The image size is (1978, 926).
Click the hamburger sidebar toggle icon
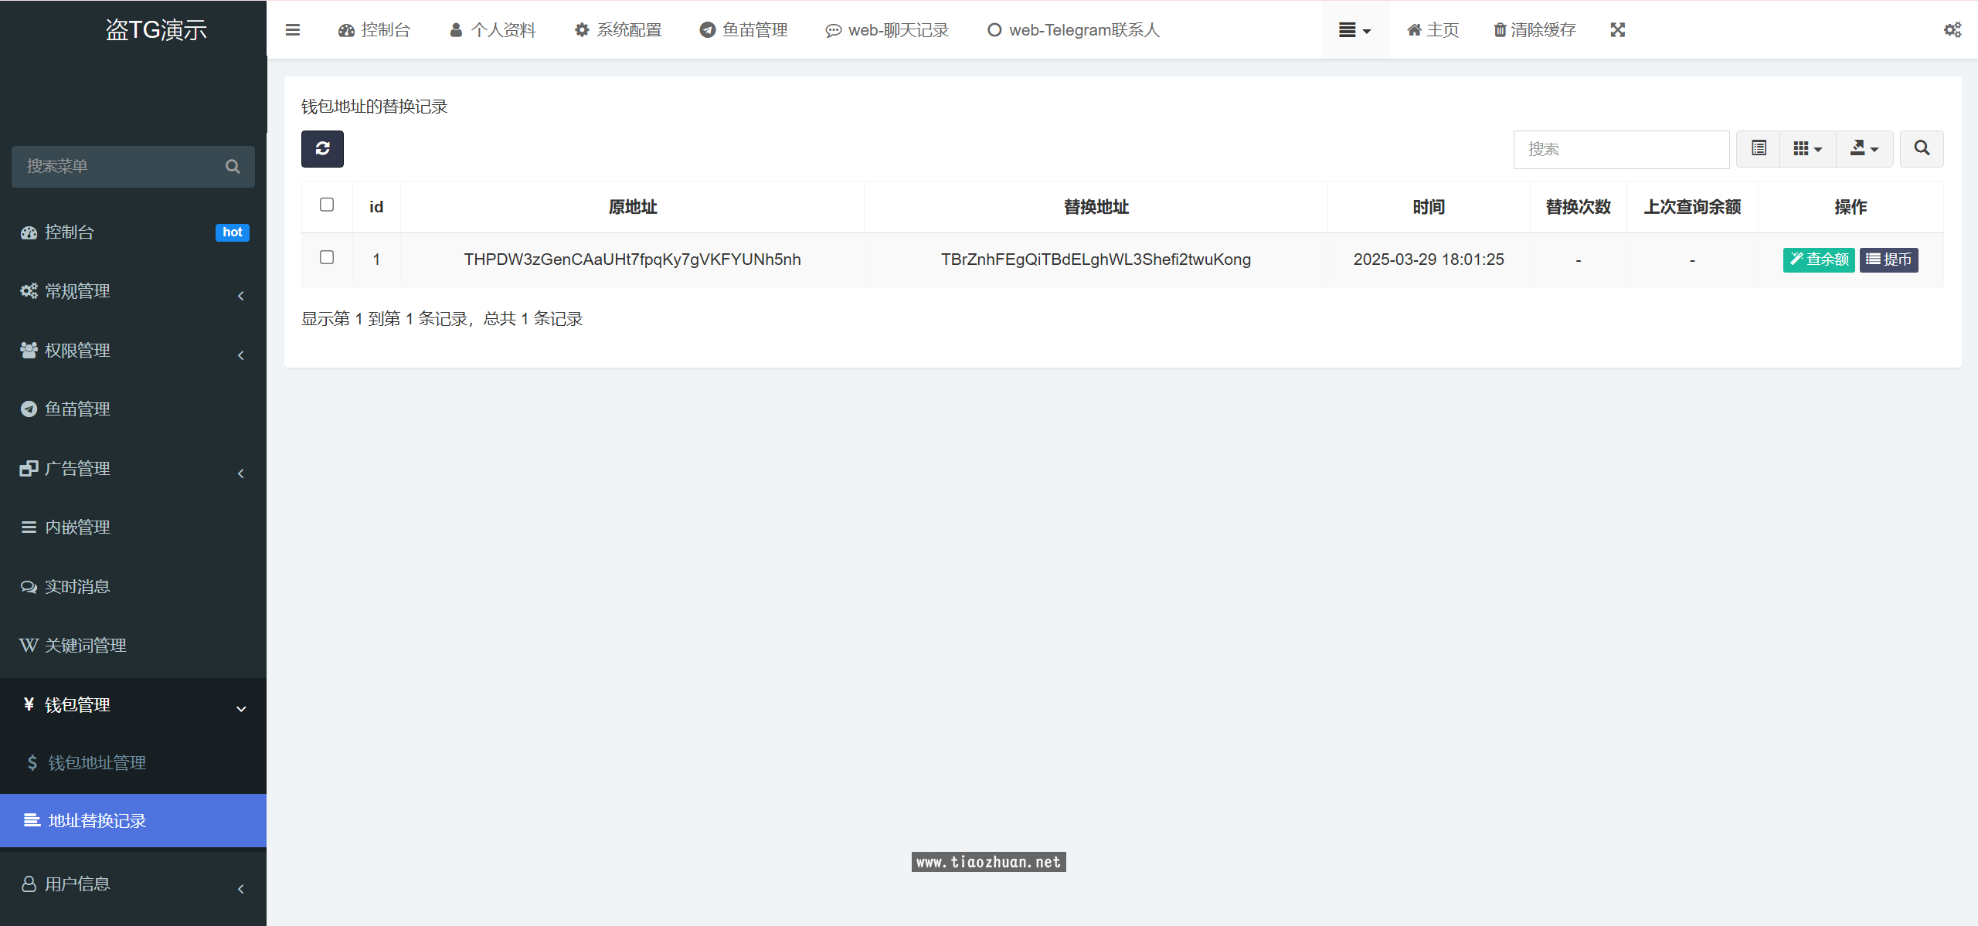[x=292, y=30]
